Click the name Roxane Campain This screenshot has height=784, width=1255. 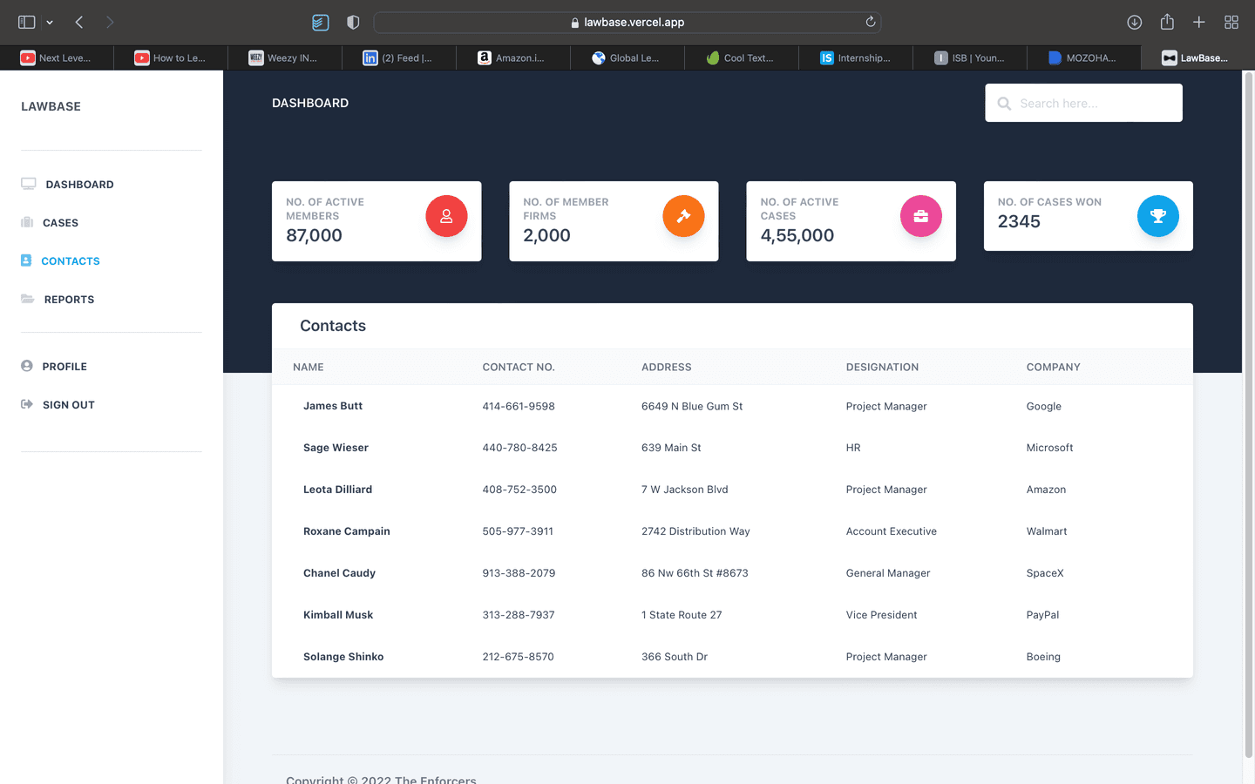347,531
